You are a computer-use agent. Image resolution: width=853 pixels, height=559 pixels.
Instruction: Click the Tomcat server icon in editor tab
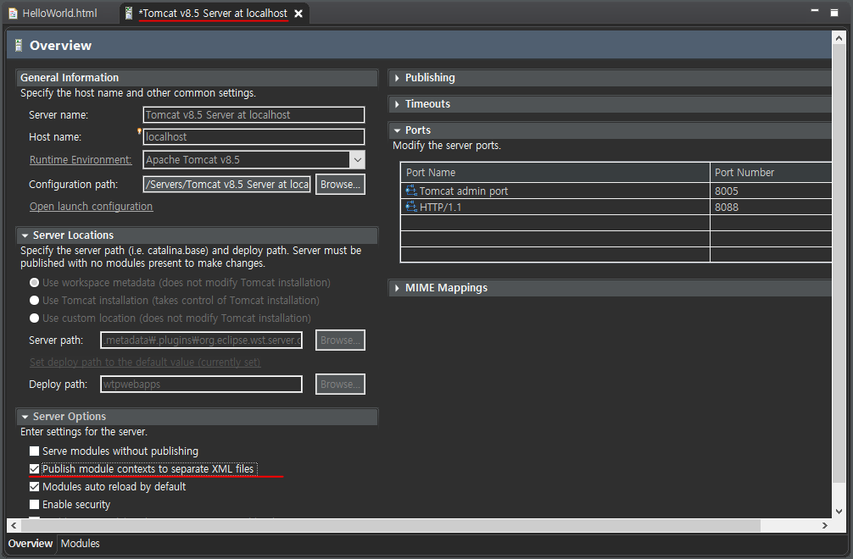coord(128,14)
